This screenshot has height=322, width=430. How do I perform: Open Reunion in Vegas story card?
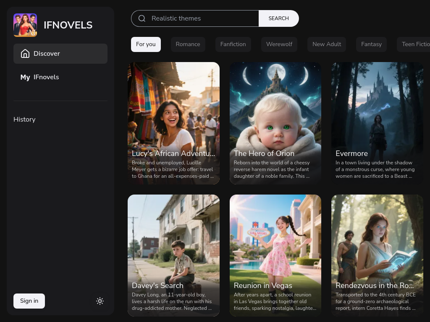[275, 255]
